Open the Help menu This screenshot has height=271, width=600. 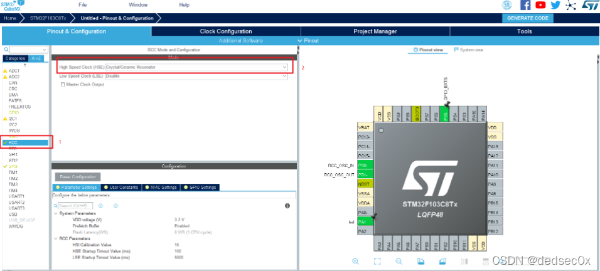point(184,5)
